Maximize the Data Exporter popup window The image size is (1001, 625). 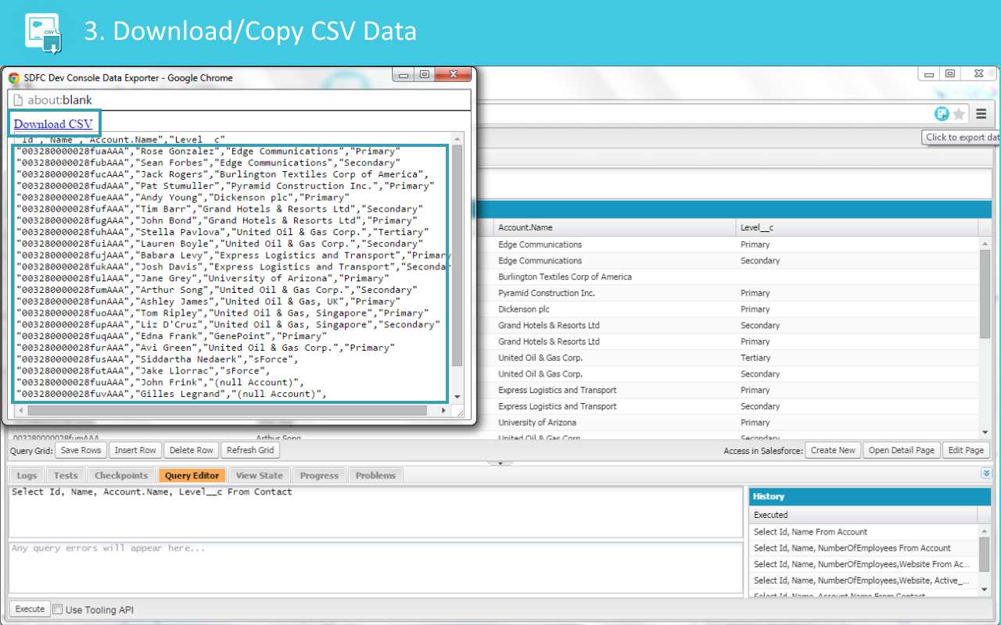tap(424, 75)
